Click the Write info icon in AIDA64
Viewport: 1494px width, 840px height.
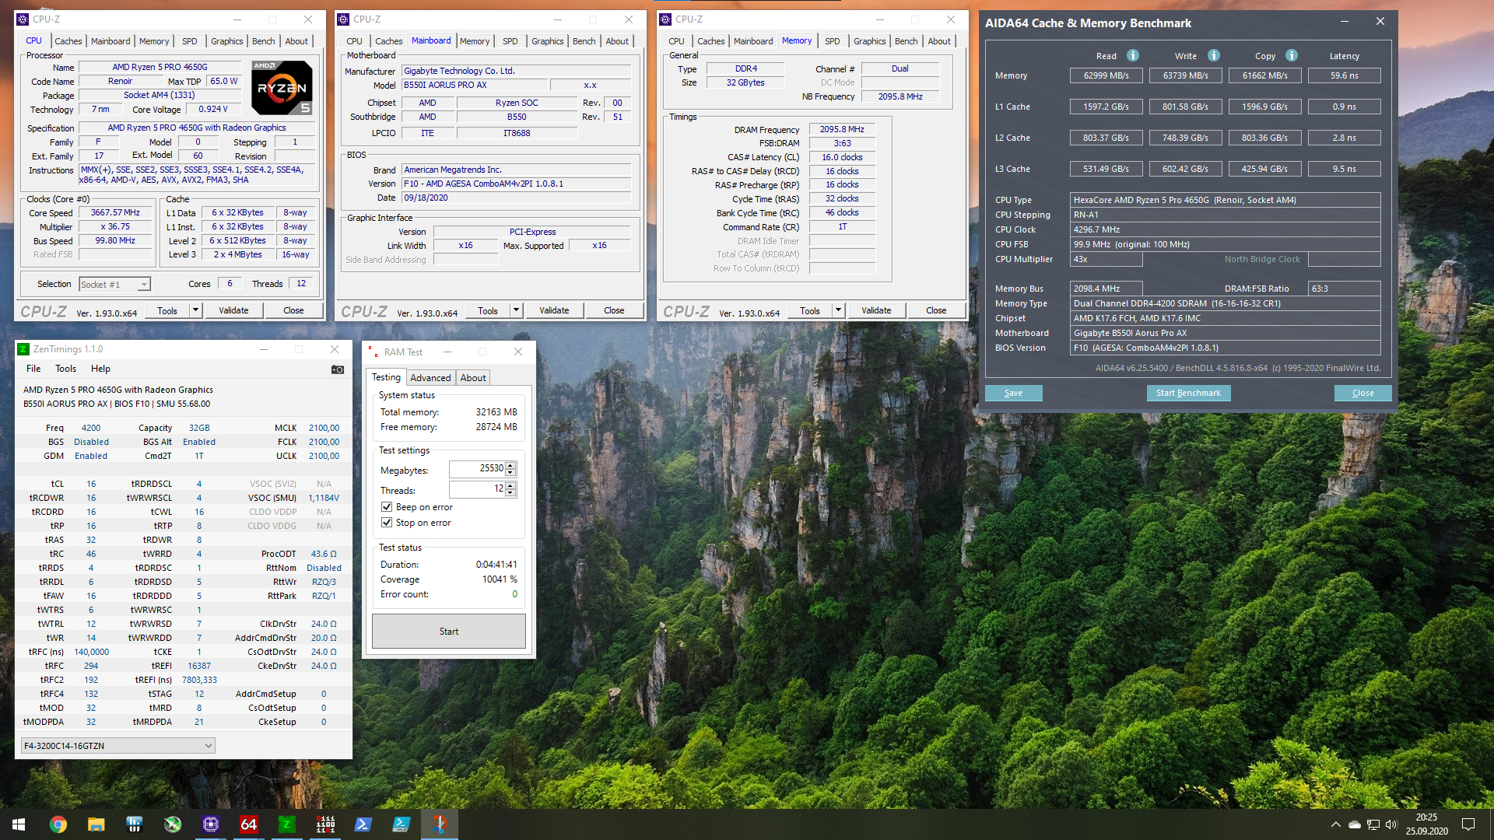tap(1214, 55)
